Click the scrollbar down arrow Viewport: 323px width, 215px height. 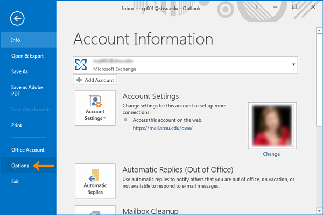coord(319,211)
